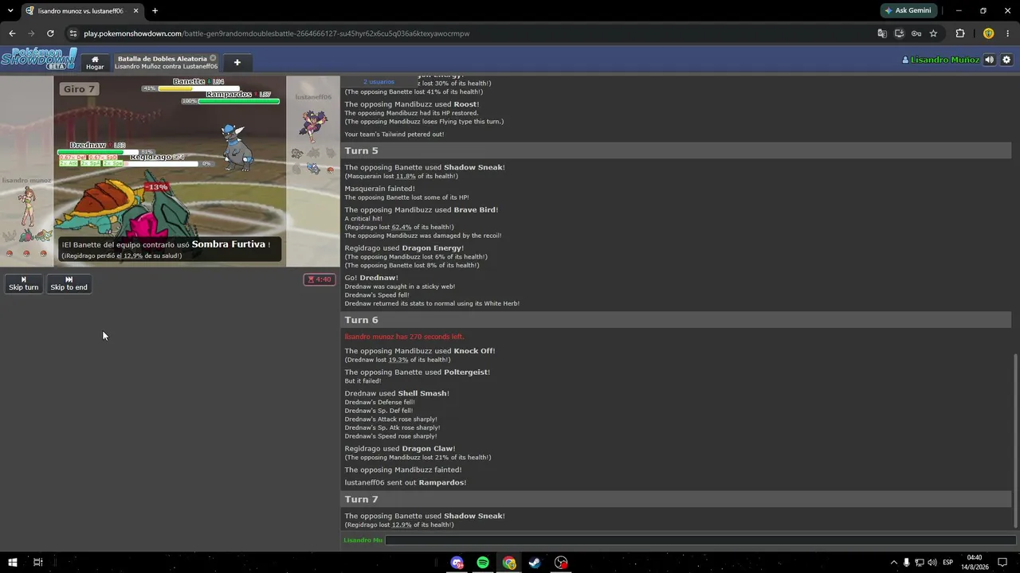
Task: Click the Pokémon Showdown logo
Action: [x=38, y=59]
